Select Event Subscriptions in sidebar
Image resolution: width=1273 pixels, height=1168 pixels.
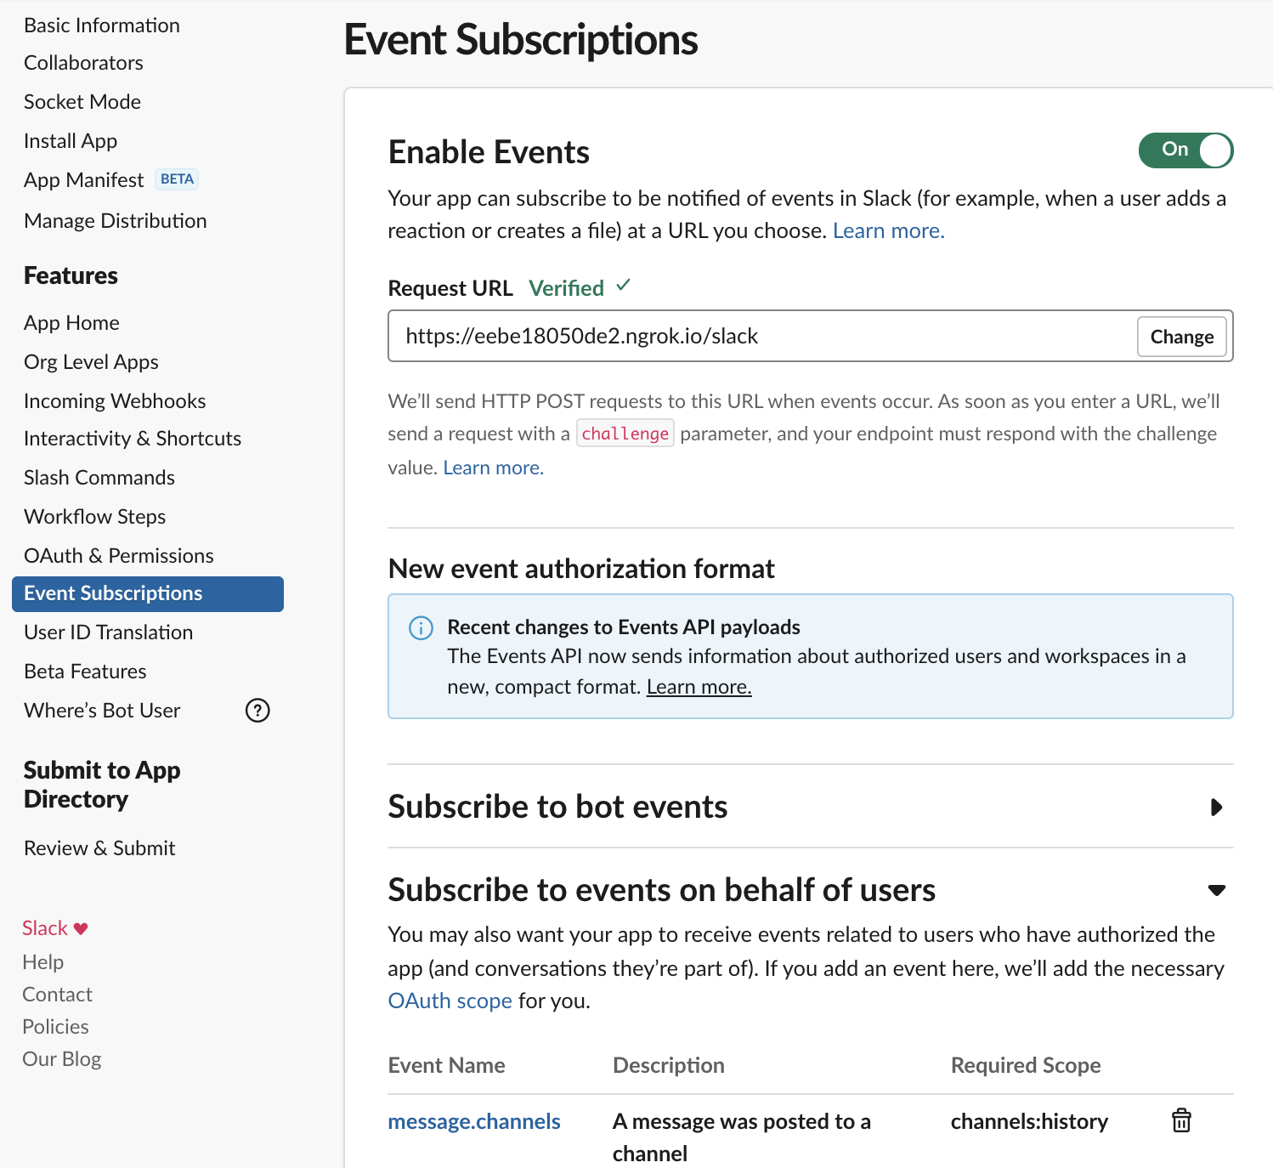pos(148,593)
